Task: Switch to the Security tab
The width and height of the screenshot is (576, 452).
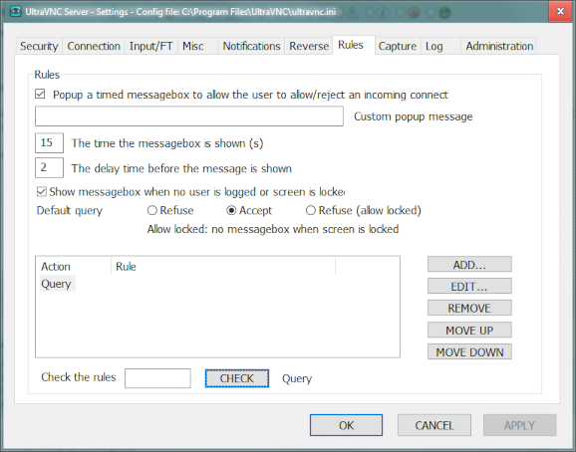Action: pos(39,46)
